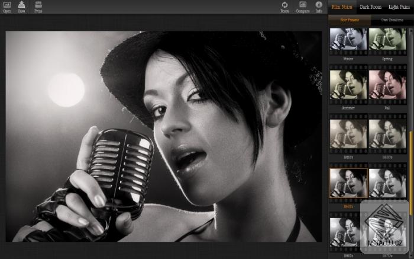Apply the 1920s preset thumbnail
414x259 pixels.
click(x=348, y=134)
